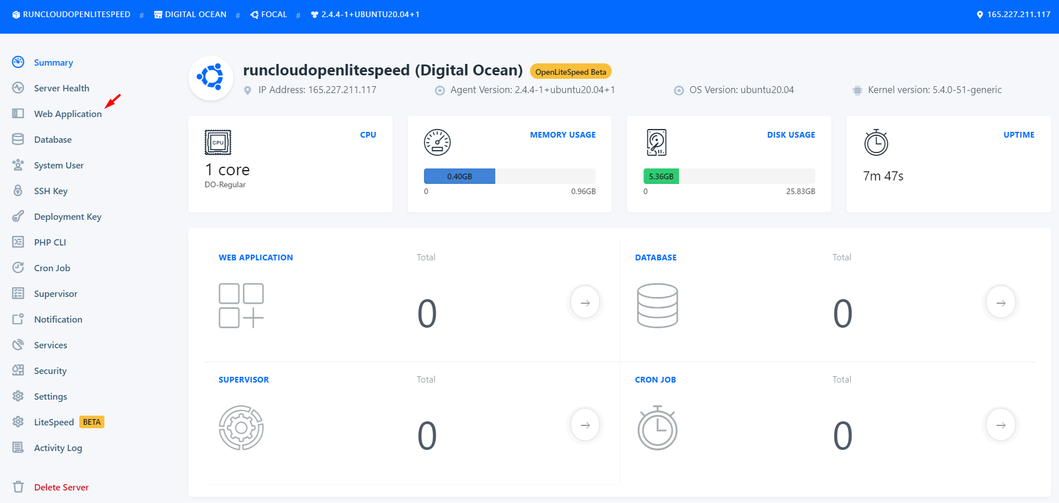Click the Settings gear icon
This screenshot has width=1059, height=503.
pos(18,396)
